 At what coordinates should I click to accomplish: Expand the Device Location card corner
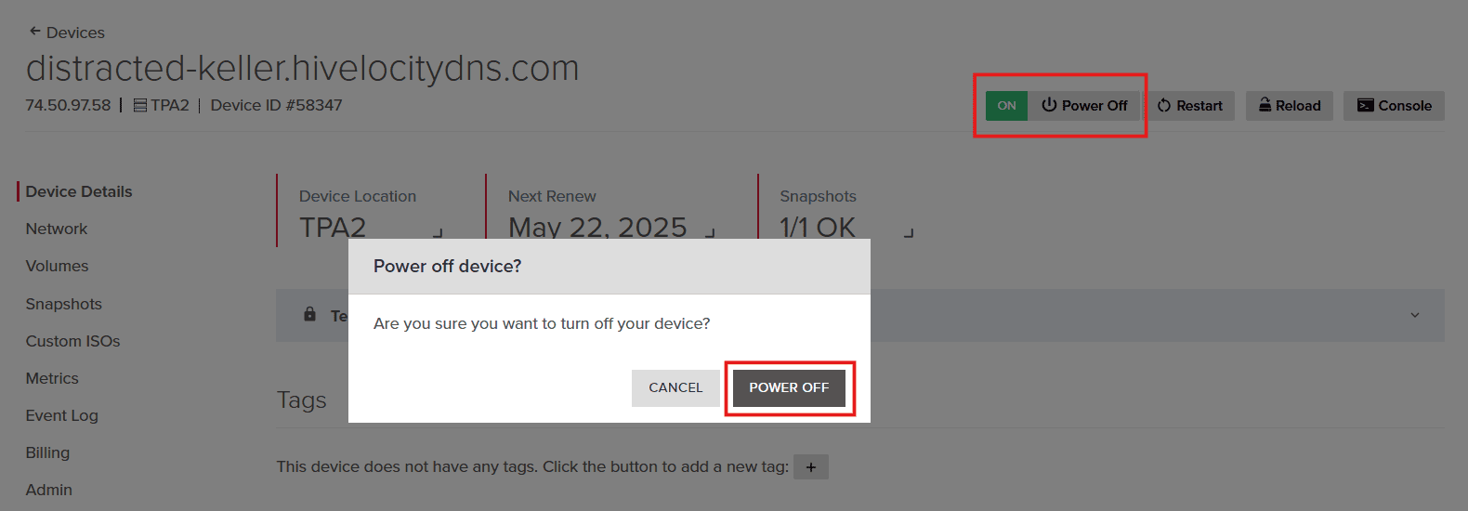pos(438,232)
